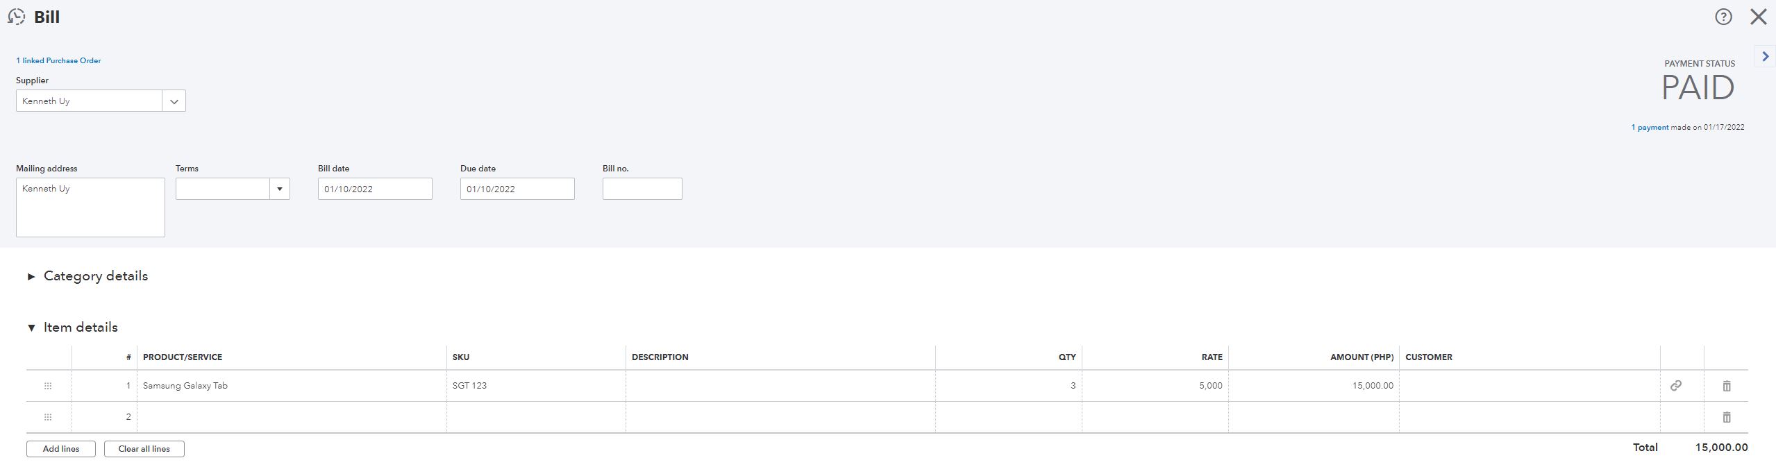The height and width of the screenshot is (467, 1776).
Task: Close the Bill window
Action: point(1758,17)
